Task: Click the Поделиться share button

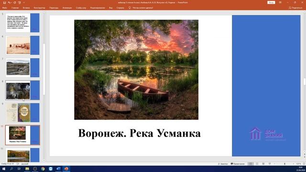Action: (x=295, y=8)
